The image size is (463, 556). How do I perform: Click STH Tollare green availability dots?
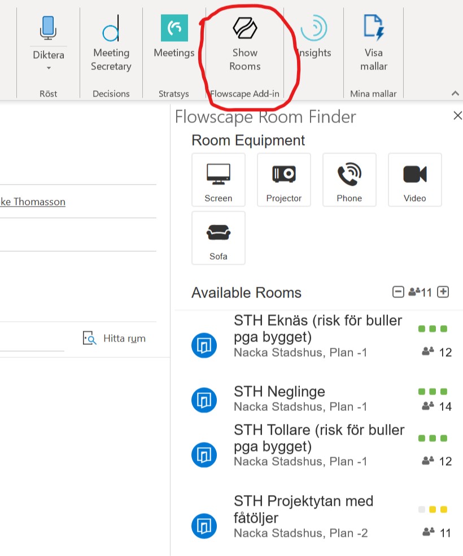click(433, 438)
